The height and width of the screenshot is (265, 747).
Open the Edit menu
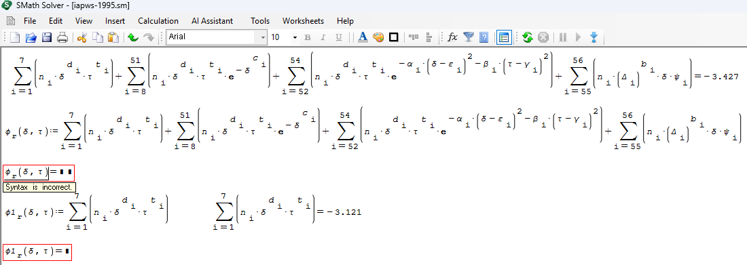[56, 21]
